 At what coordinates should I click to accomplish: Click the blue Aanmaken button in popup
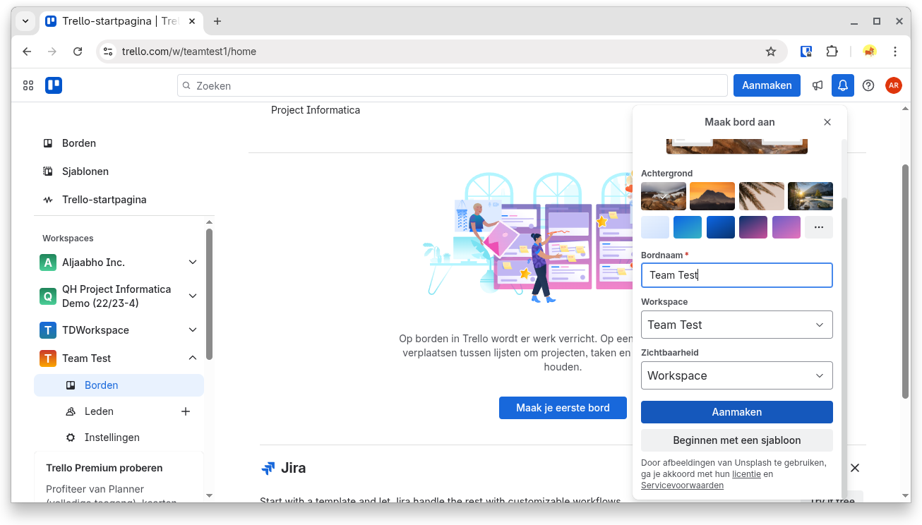[736, 412]
